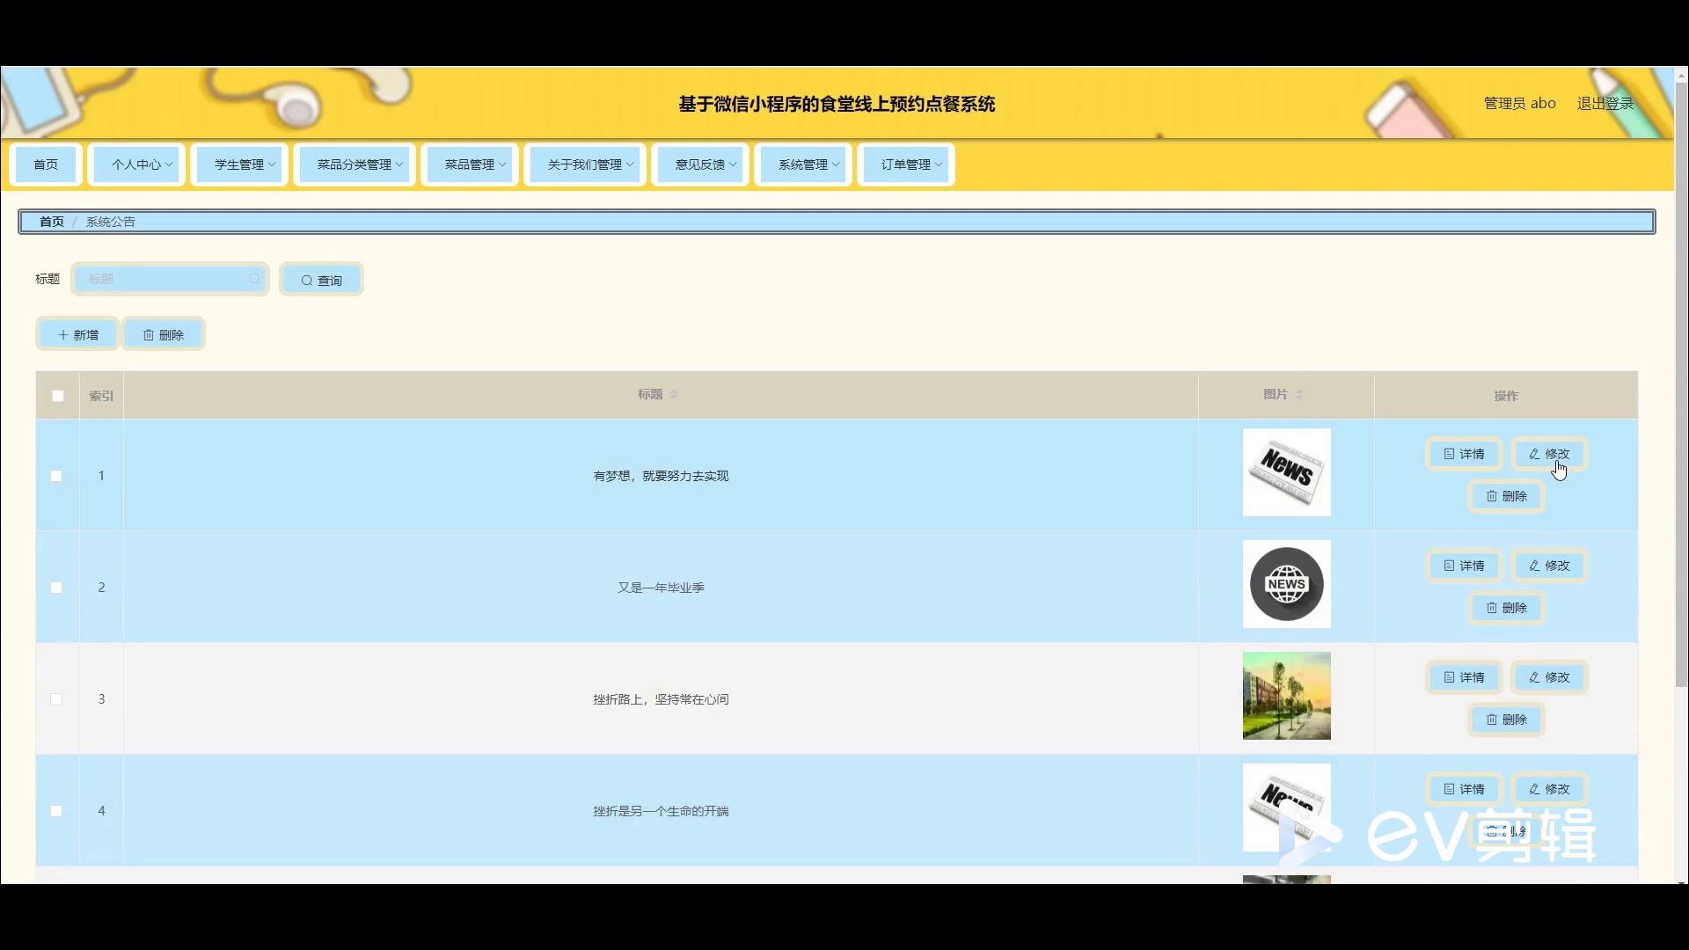Image resolution: width=1689 pixels, height=950 pixels.
Task: Expand the 菜品管理 dropdown menu
Action: (470, 164)
